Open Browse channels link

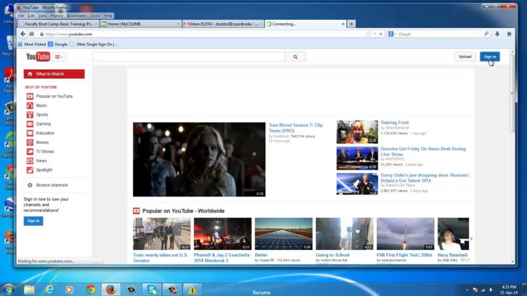52,185
